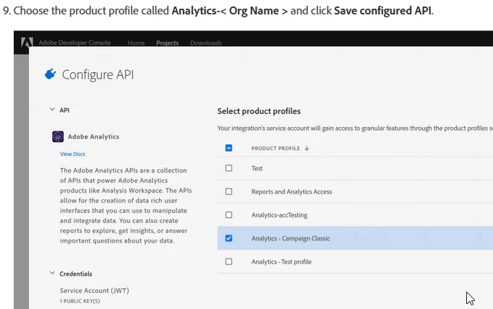The height and width of the screenshot is (309, 493).
Task: Sort by the Product Profile arrow
Action: (x=306, y=149)
